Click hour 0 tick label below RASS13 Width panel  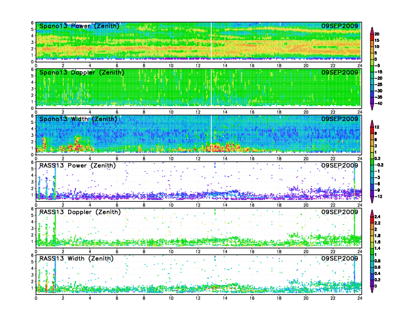(x=36, y=299)
